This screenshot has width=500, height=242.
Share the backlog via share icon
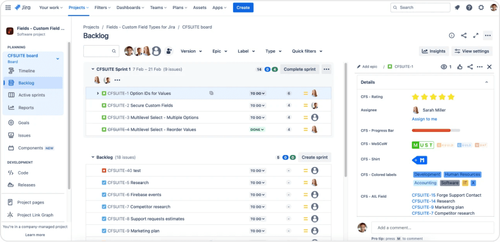click(x=463, y=36)
